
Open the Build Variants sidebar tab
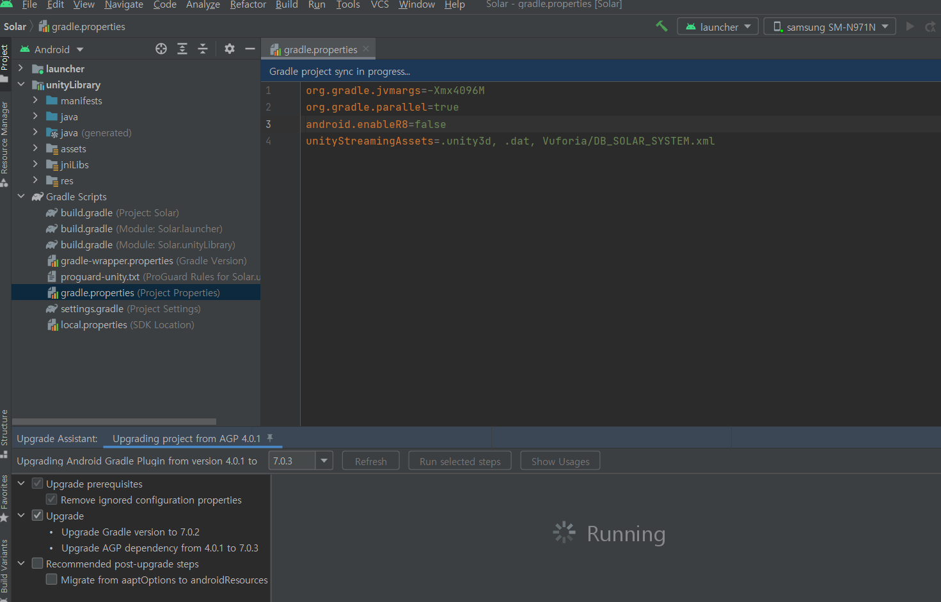(5, 569)
